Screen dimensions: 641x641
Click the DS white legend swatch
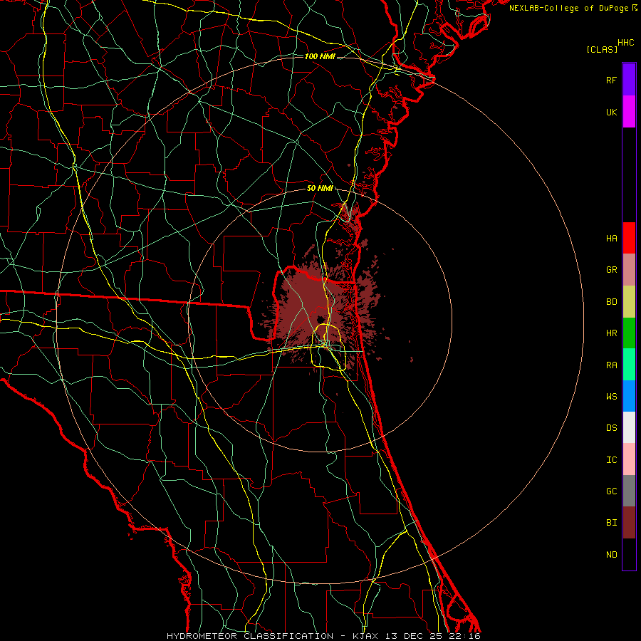point(629,427)
